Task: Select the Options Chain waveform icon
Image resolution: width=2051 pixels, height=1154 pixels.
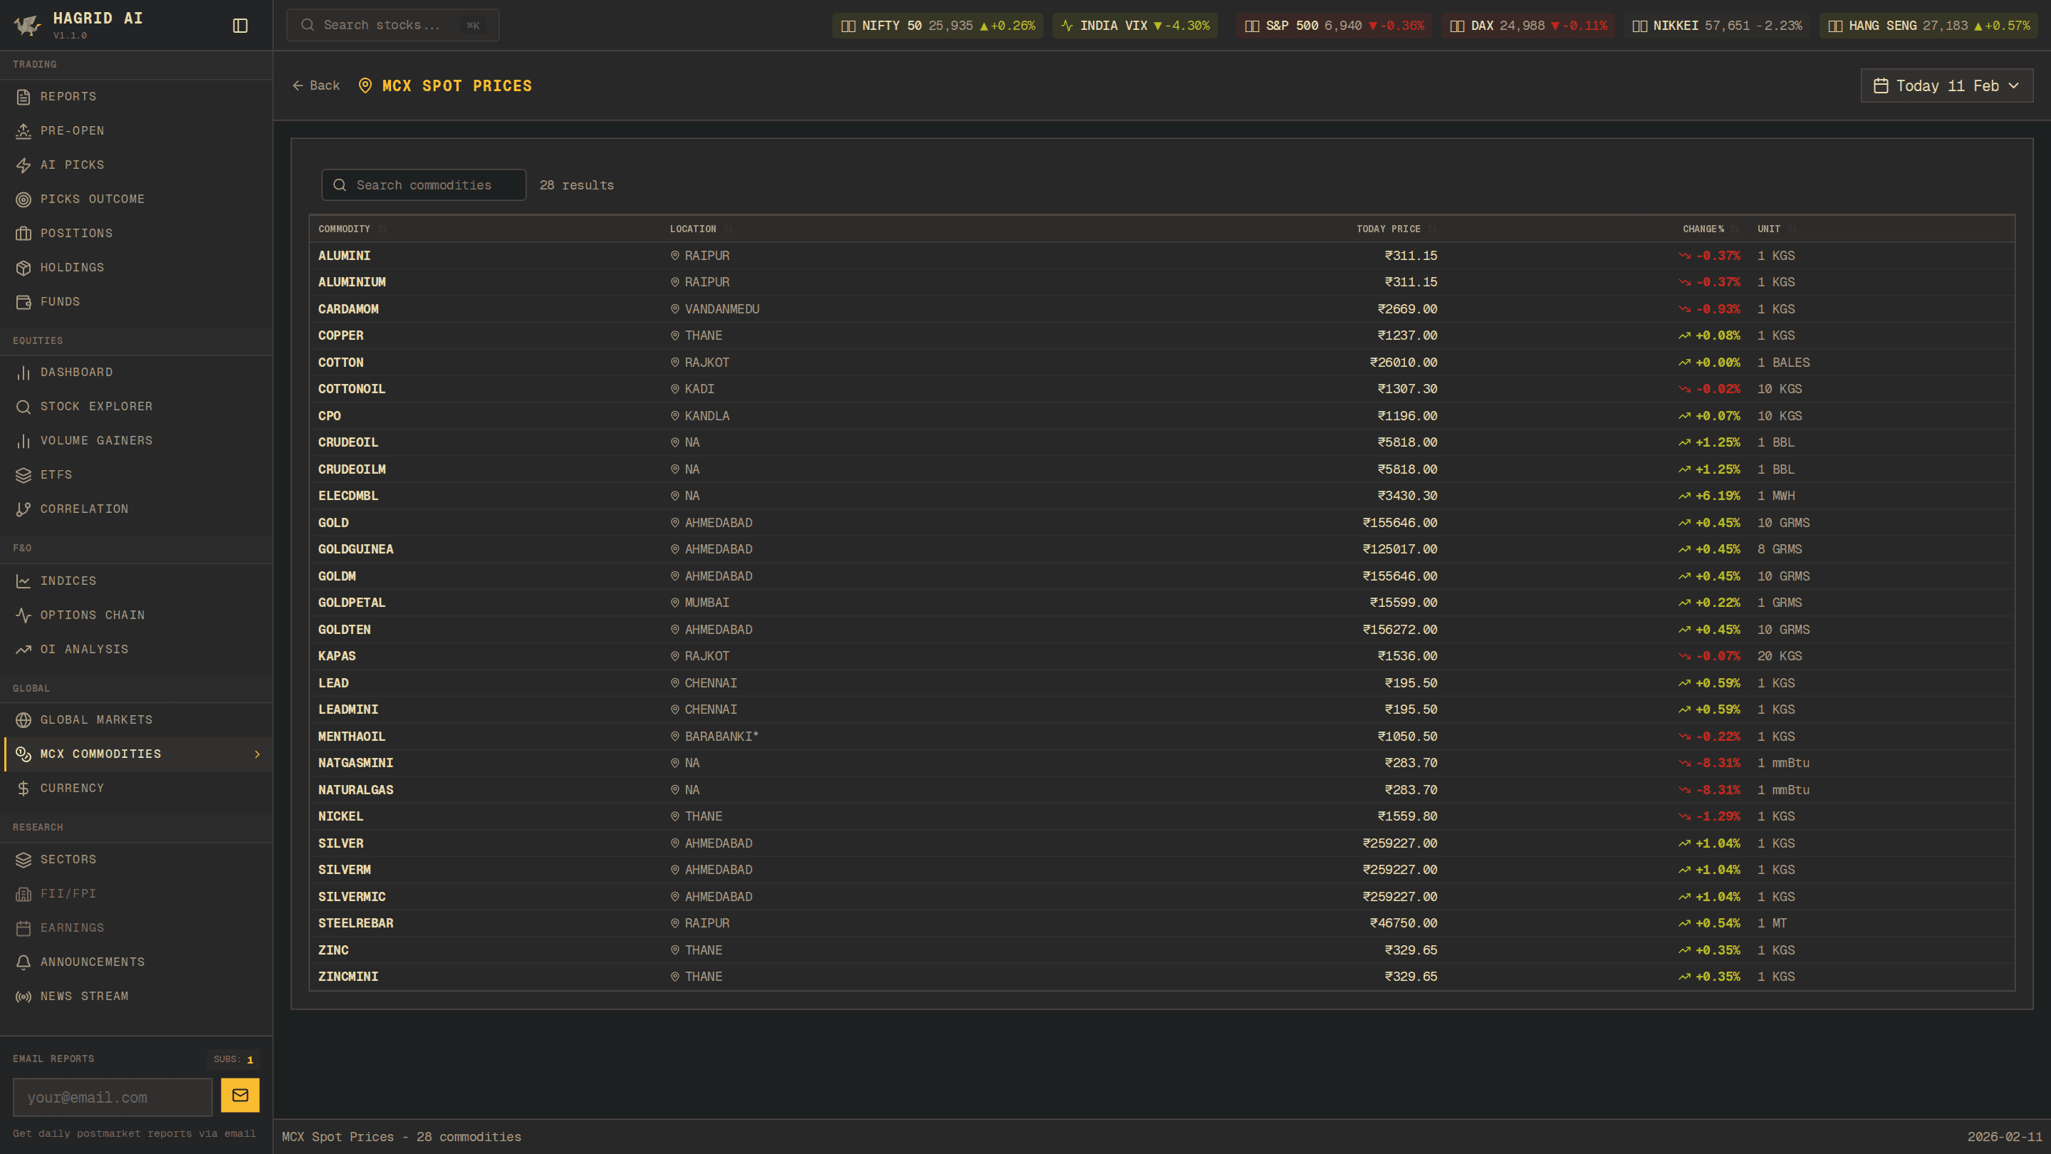Action: [23, 615]
